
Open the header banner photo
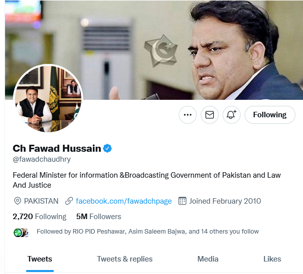pyautogui.click(x=154, y=50)
